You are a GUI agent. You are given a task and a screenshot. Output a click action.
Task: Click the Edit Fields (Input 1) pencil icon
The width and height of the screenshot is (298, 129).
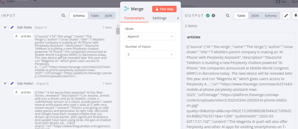[12, 27]
